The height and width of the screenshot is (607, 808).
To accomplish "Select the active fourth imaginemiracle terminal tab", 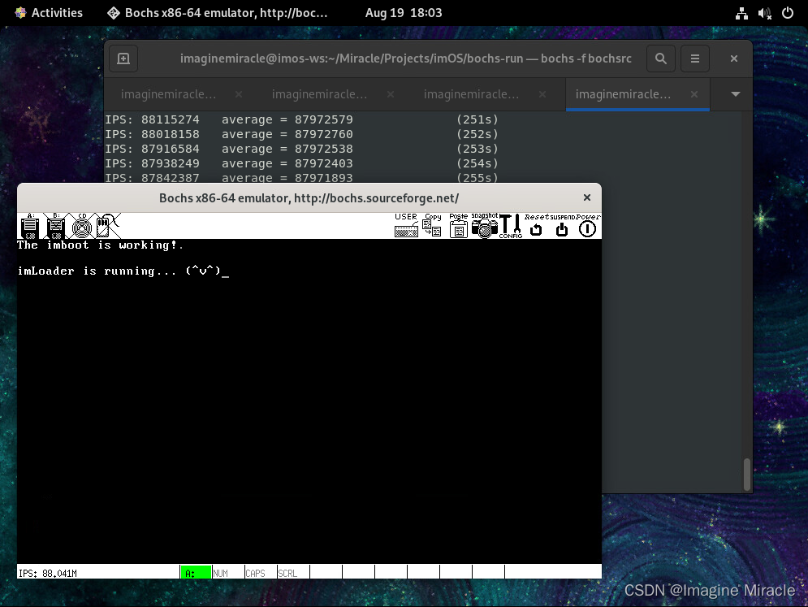I will click(x=623, y=94).
